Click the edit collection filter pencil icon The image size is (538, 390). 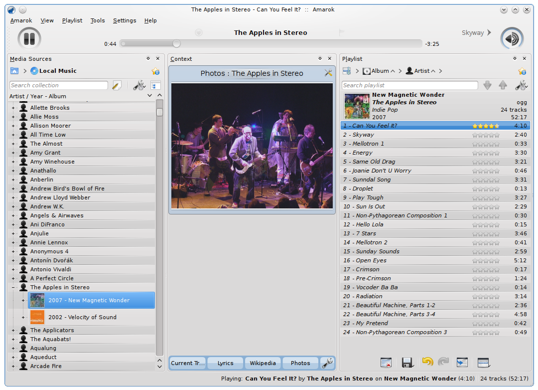click(x=117, y=85)
